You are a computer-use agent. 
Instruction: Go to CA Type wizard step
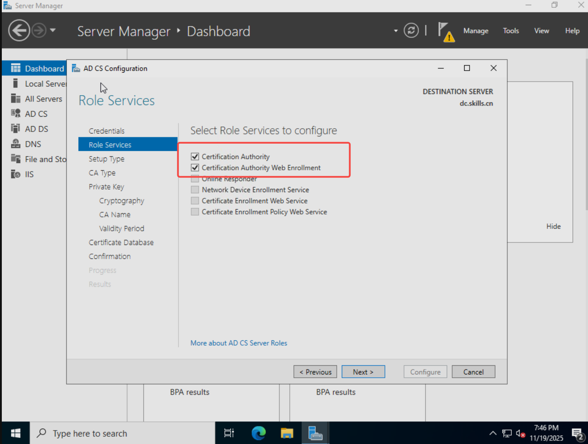102,173
